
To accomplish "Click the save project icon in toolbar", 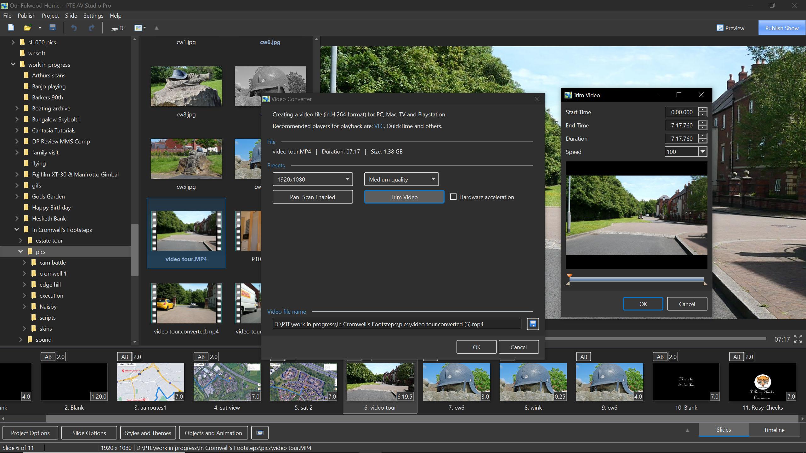I will tap(53, 28).
